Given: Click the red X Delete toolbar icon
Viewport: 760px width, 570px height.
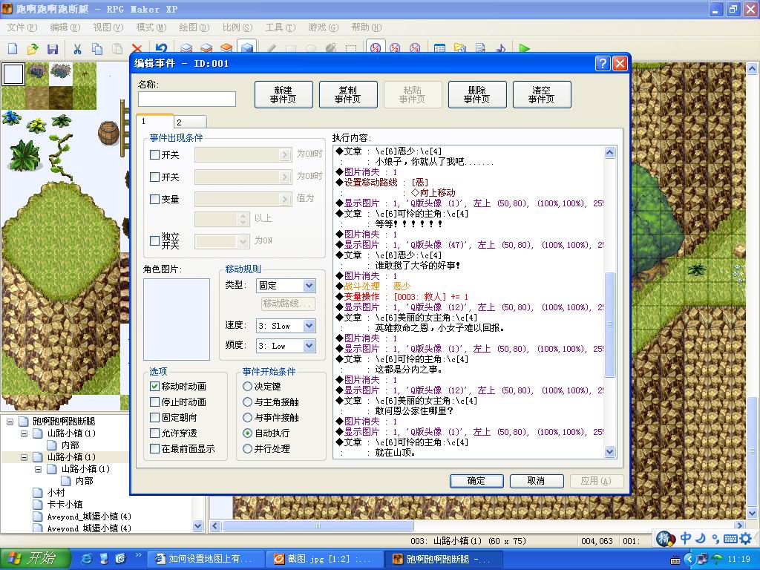Looking at the screenshot, I should pos(137,48).
